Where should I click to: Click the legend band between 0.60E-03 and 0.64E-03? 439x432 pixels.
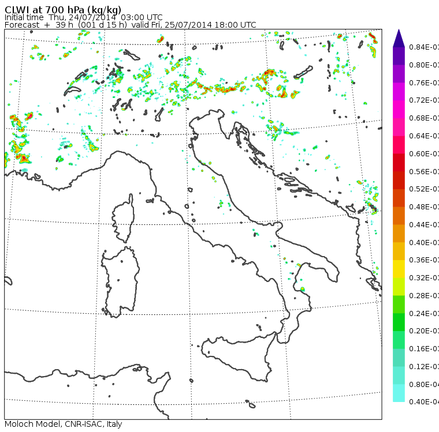(399, 145)
